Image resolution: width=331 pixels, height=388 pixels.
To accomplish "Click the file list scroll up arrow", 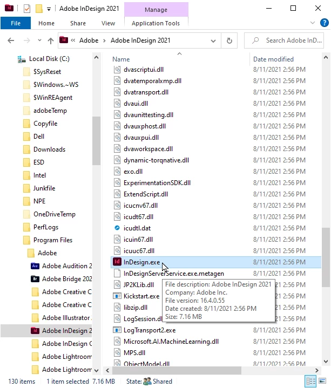I will [326, 57].
